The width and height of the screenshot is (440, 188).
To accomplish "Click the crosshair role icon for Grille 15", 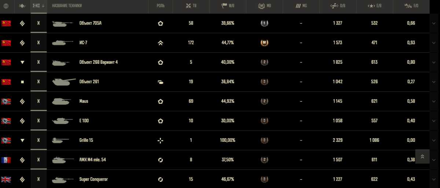I will 160,140.
